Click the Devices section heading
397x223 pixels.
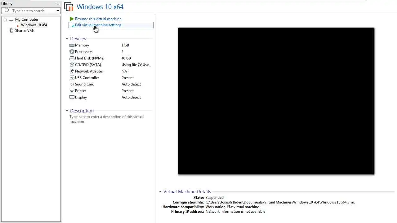[78, 39]
